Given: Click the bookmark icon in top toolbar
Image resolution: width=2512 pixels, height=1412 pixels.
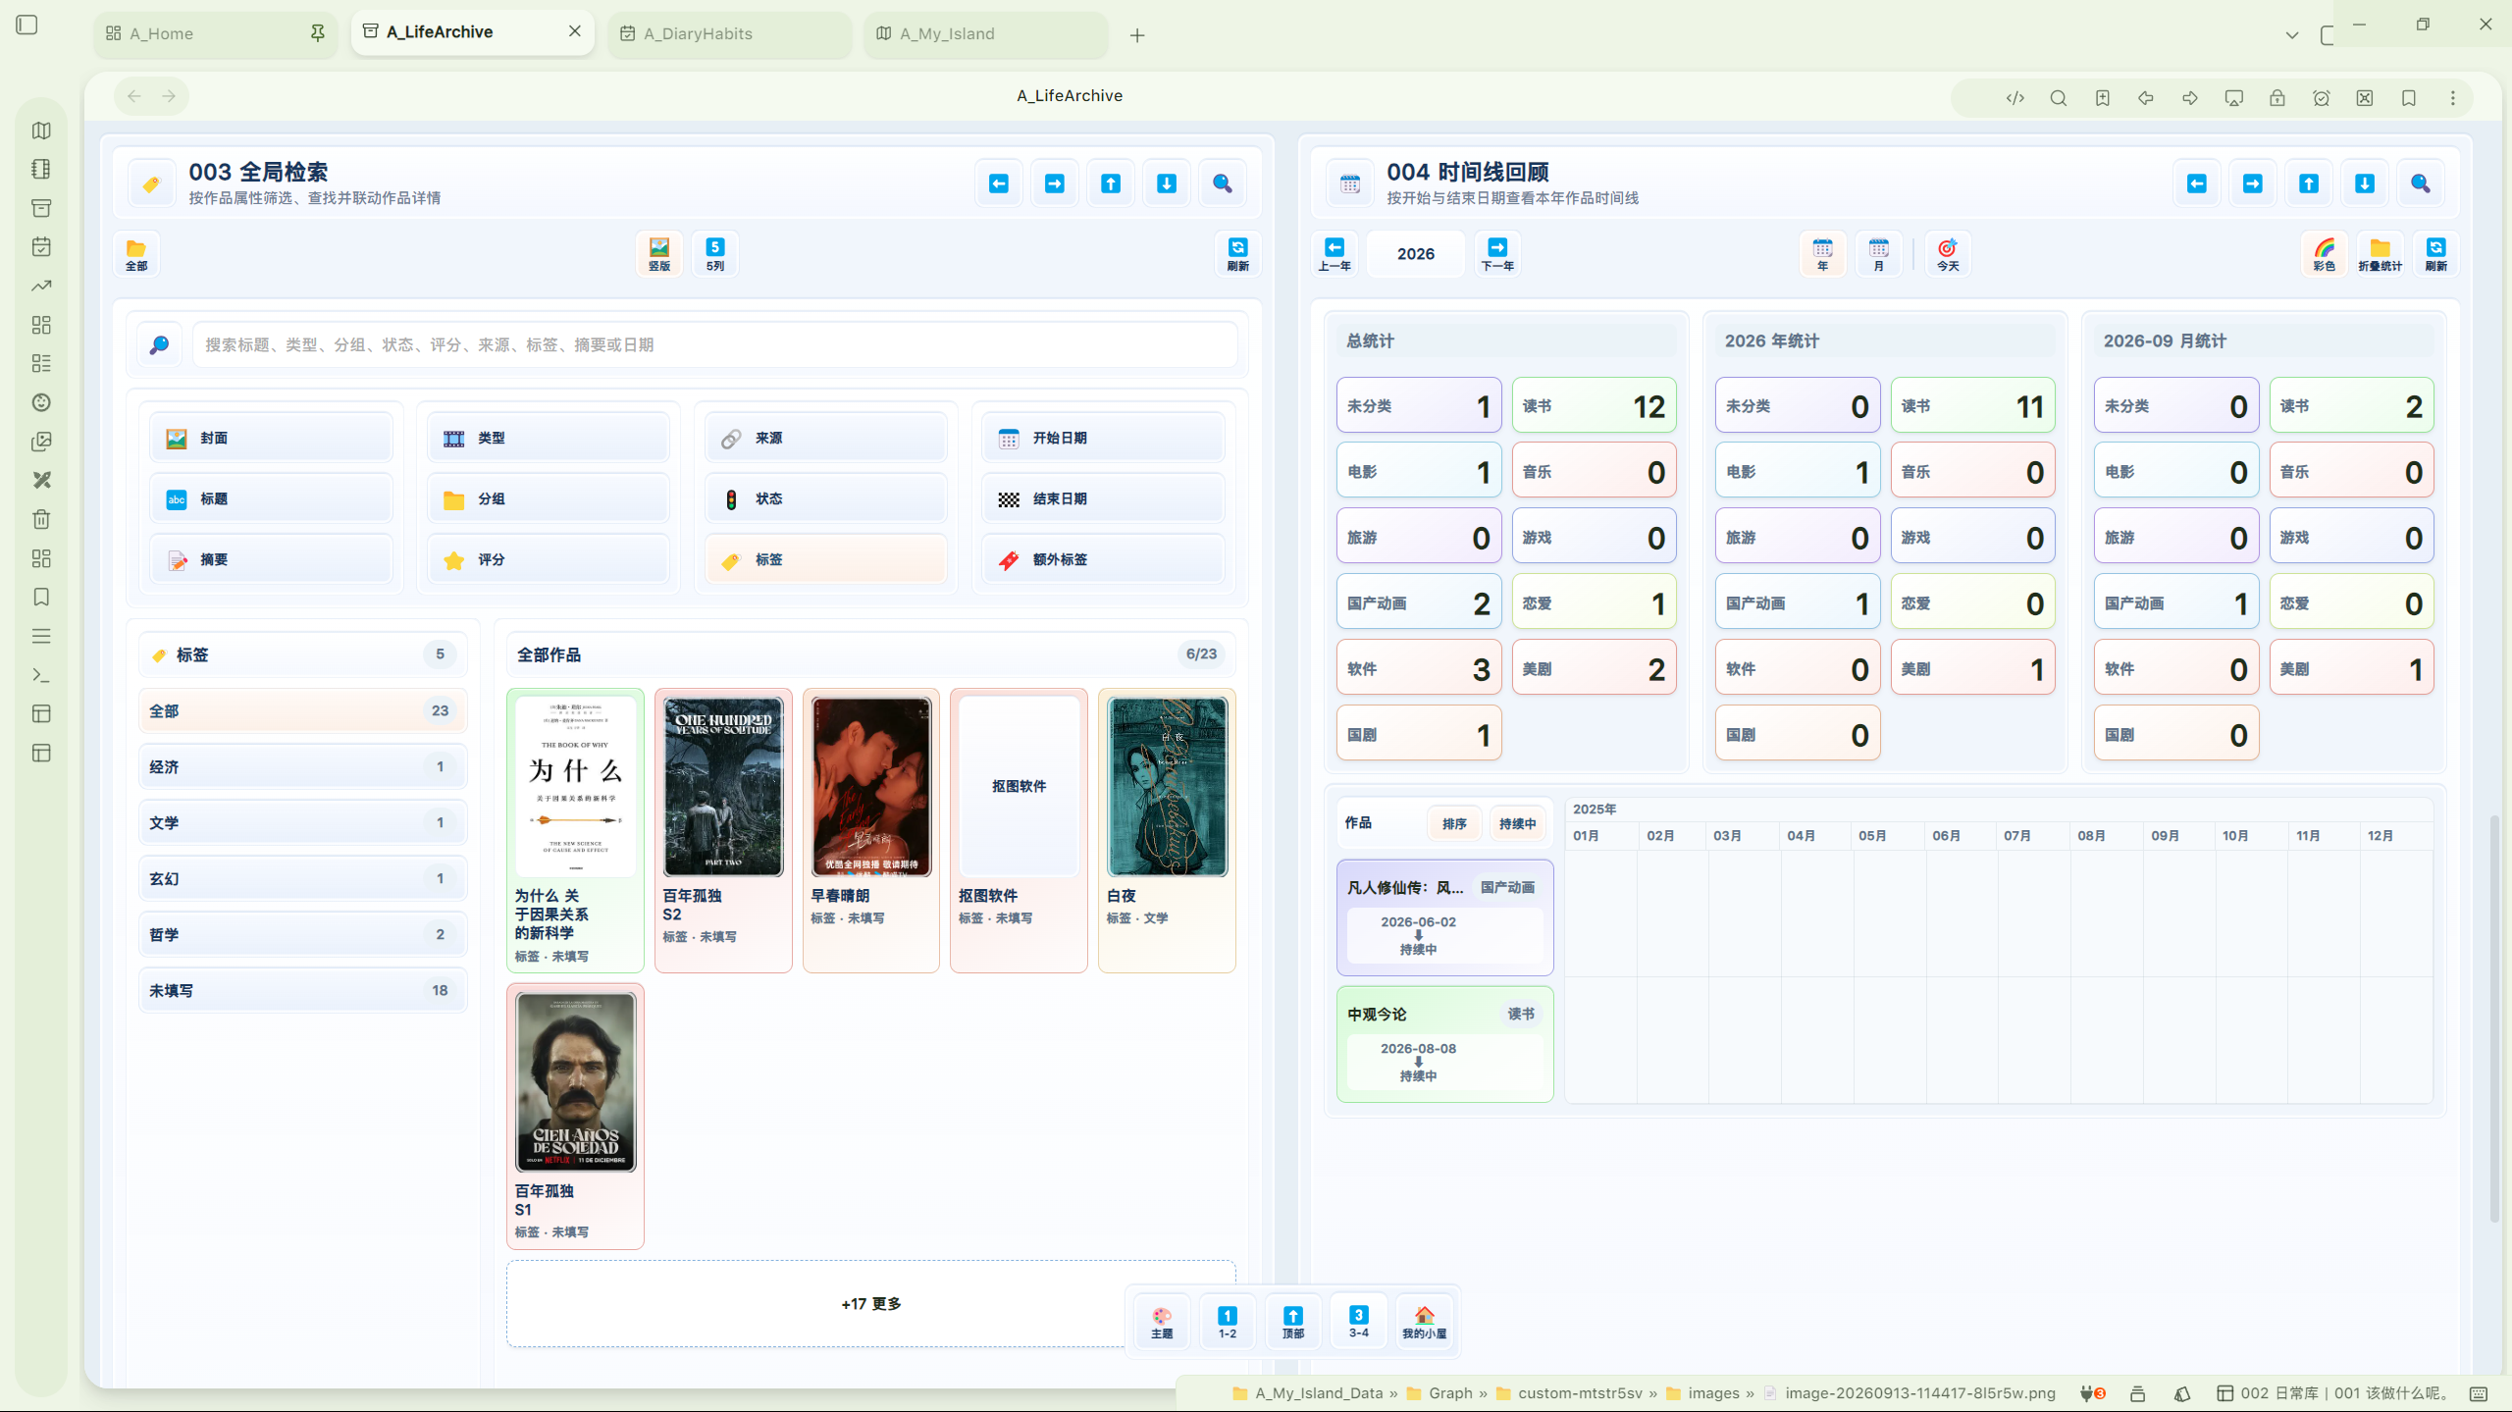Looking at the screenshot, I should (x=2409, y=98).
